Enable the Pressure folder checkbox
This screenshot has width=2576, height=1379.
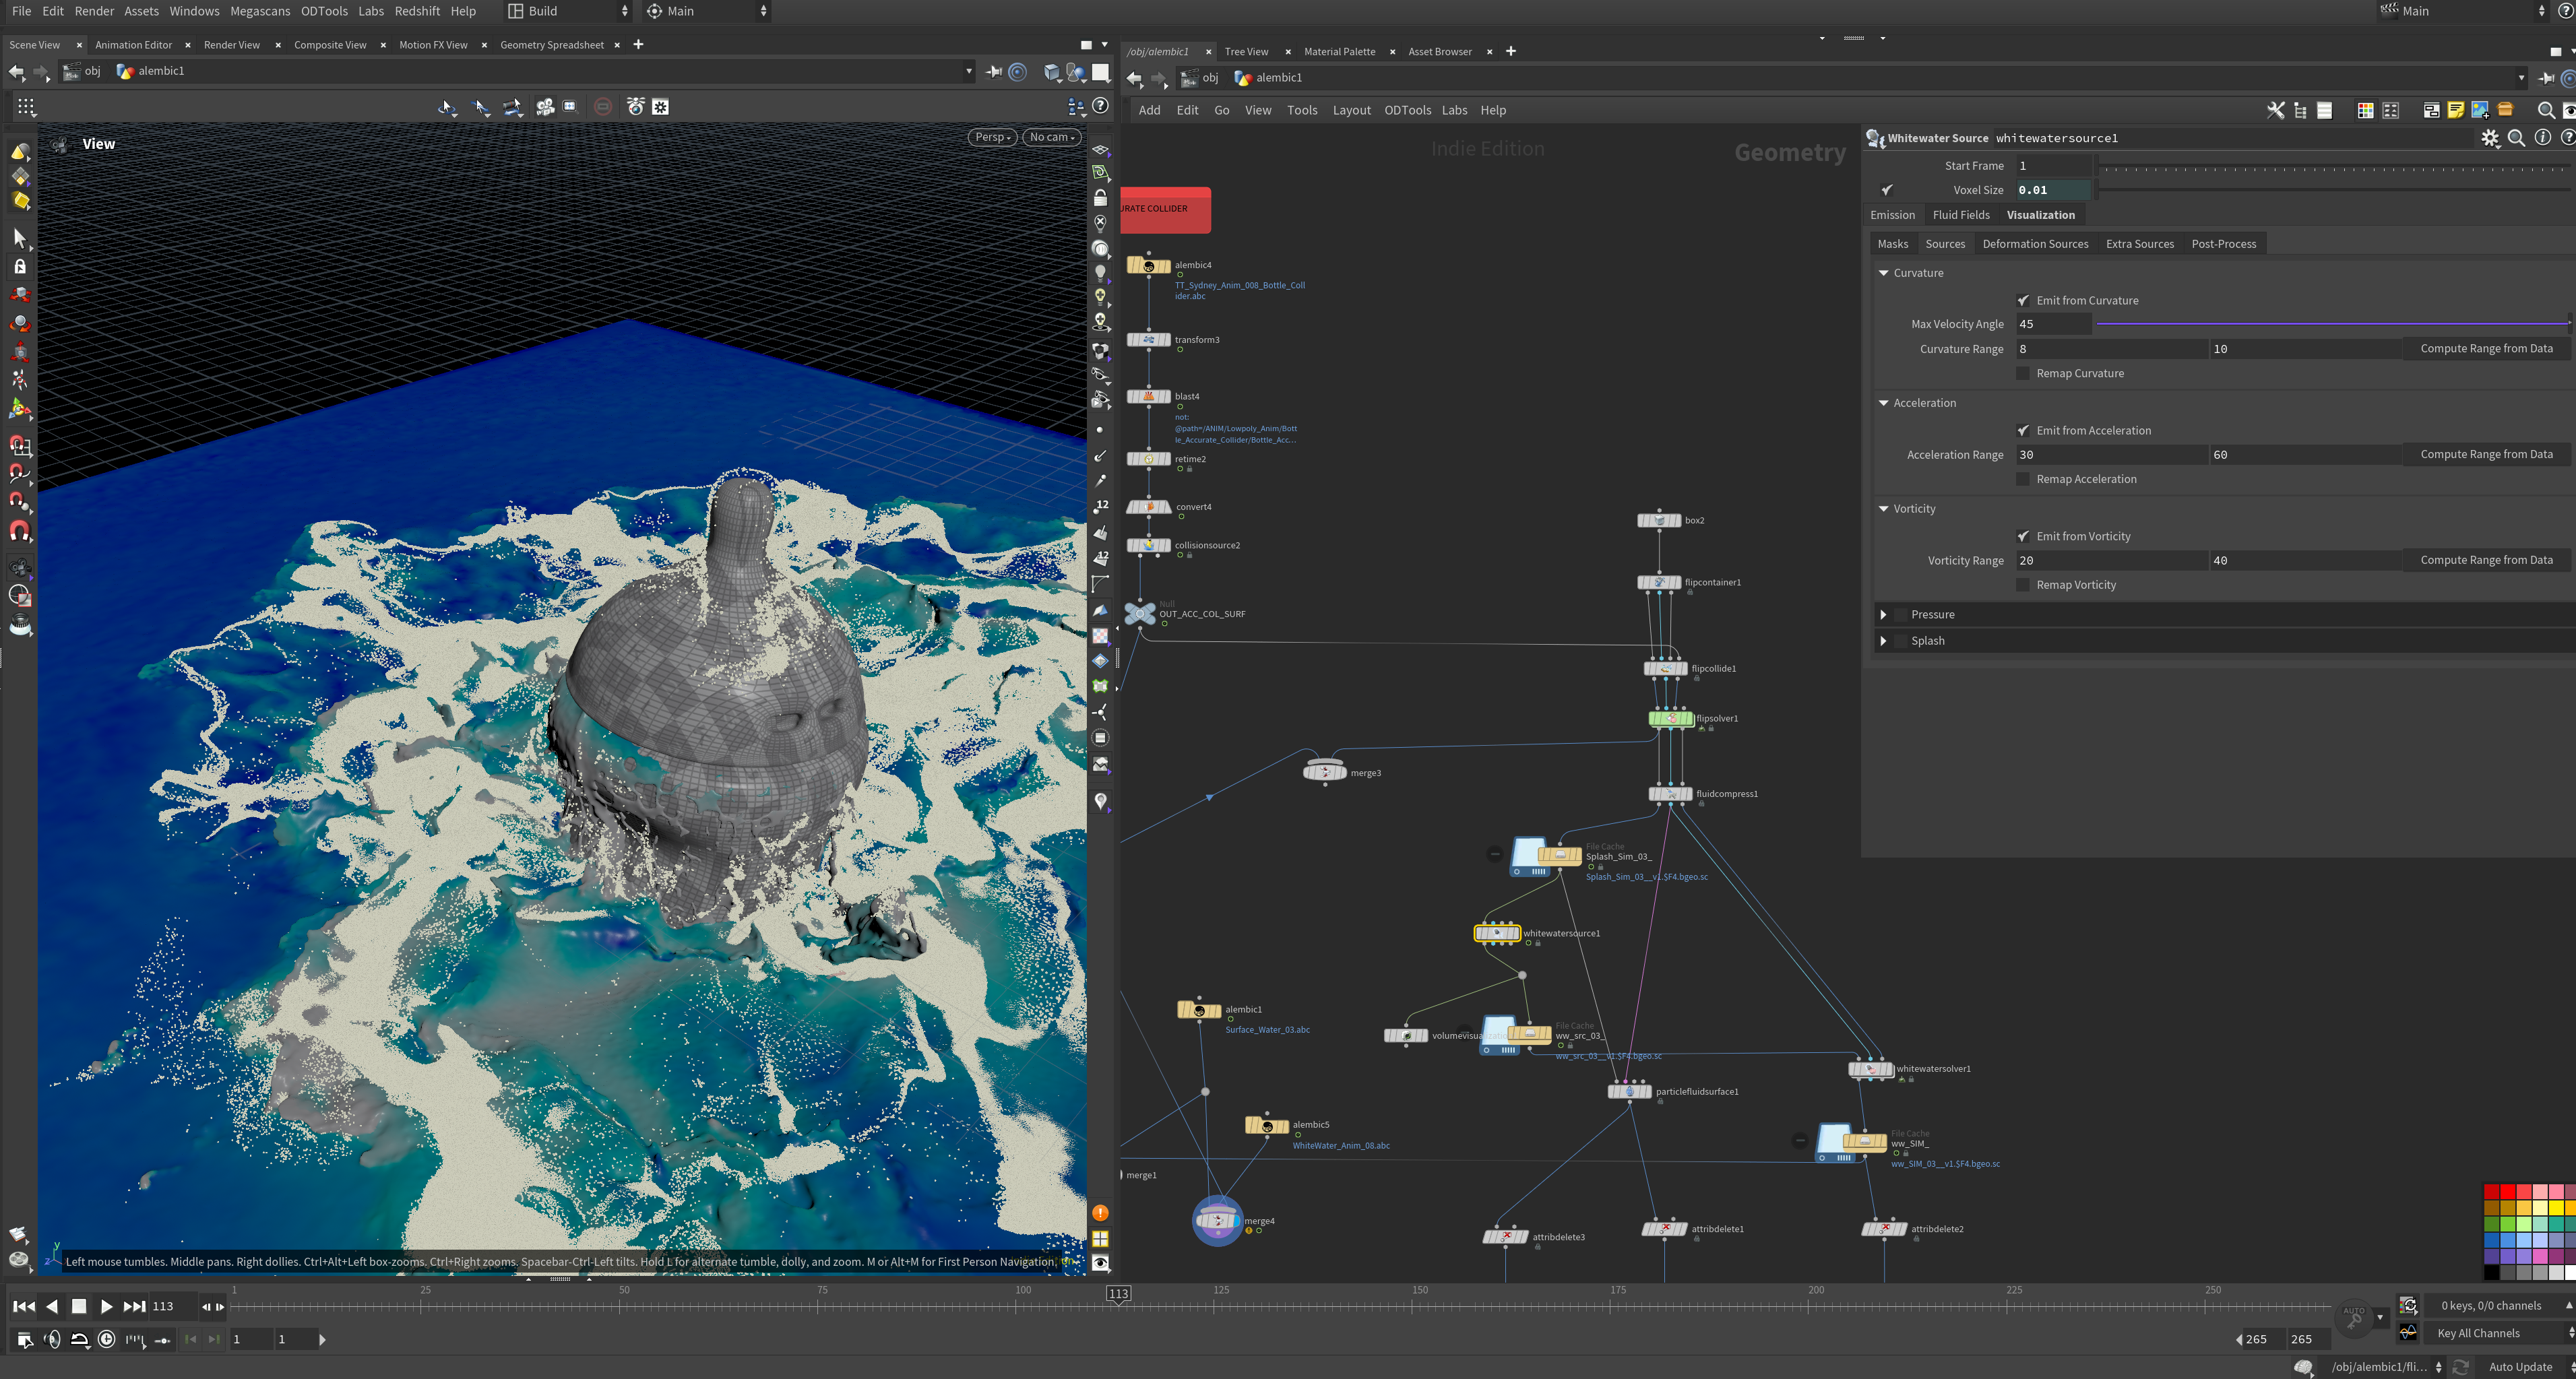coord(1901,615)
